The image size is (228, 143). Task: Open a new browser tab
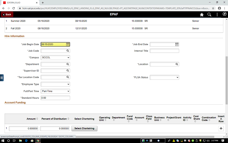click(x=43, y=3)
